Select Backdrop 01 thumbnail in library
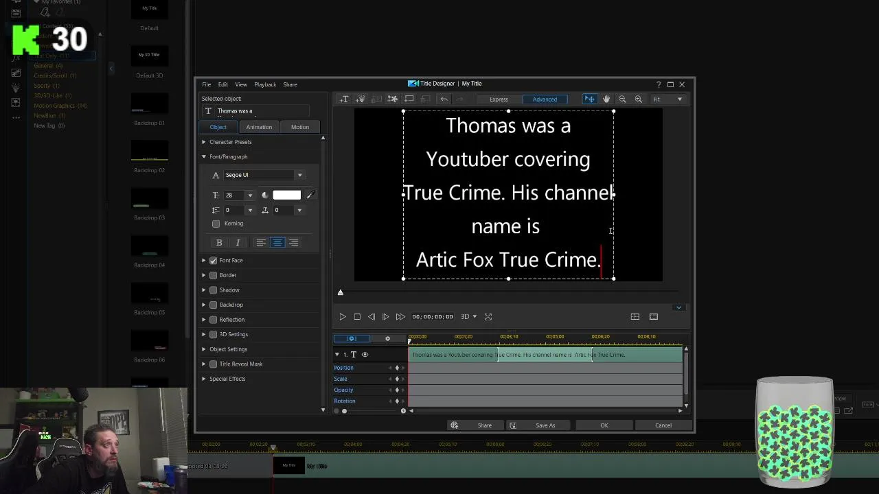 (150, 104)
